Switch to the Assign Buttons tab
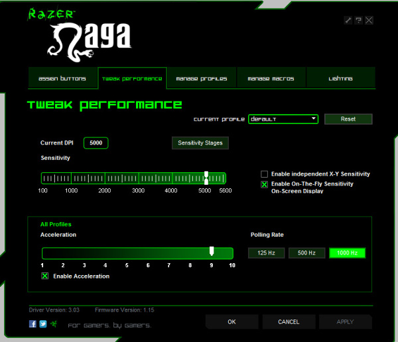Viewport: 398px width, 342px height. [x=62, y=78]
